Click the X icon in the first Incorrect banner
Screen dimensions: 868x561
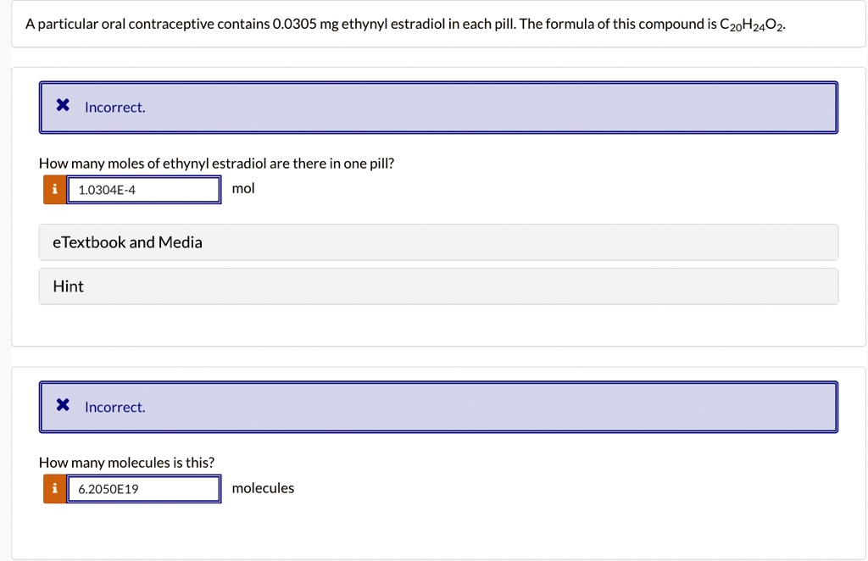pos(62,104)
